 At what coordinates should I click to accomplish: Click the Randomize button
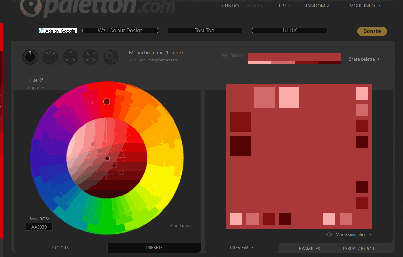(x=319, y=6)
